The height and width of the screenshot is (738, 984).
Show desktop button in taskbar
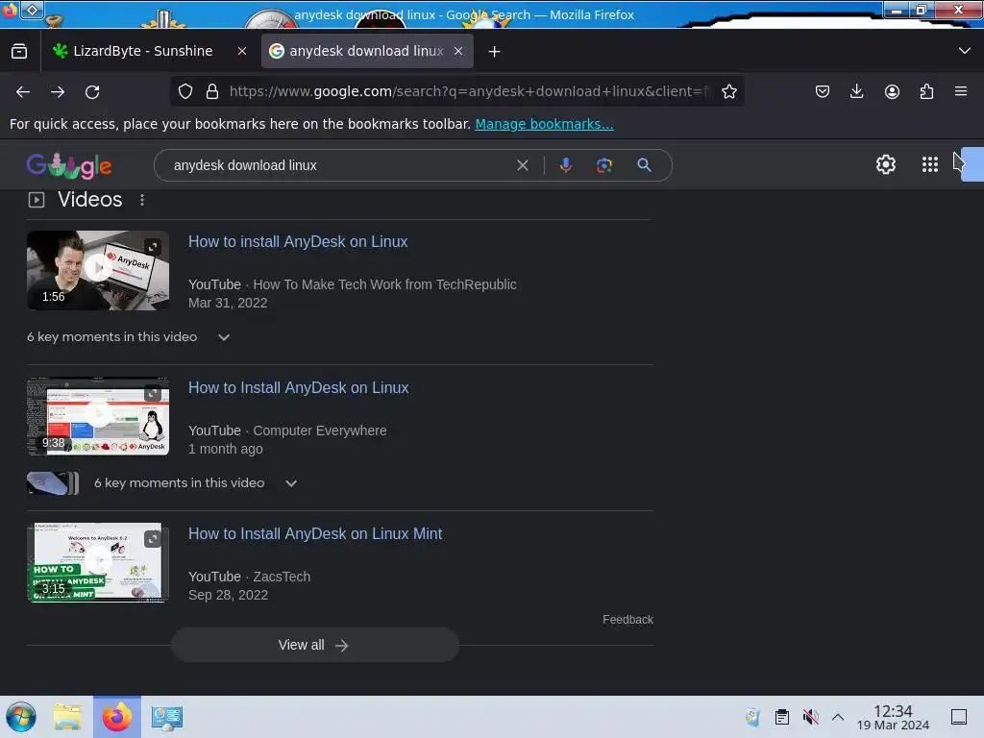click(x=959, y=717)
